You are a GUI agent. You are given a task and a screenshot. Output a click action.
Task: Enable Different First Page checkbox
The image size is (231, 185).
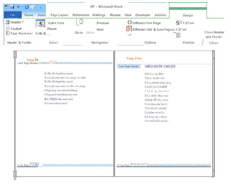pos(130,23)
